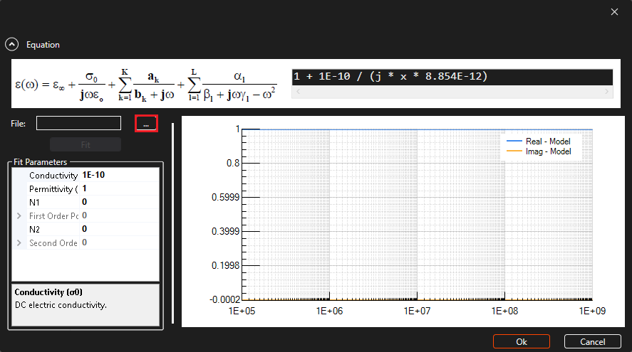The image size is (632, 352).
Task: Collapse the Equation section chevron
Action: click(x=11, y=44)
